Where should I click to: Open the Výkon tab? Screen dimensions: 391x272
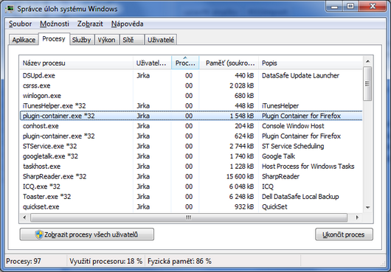tap(106, 40)
